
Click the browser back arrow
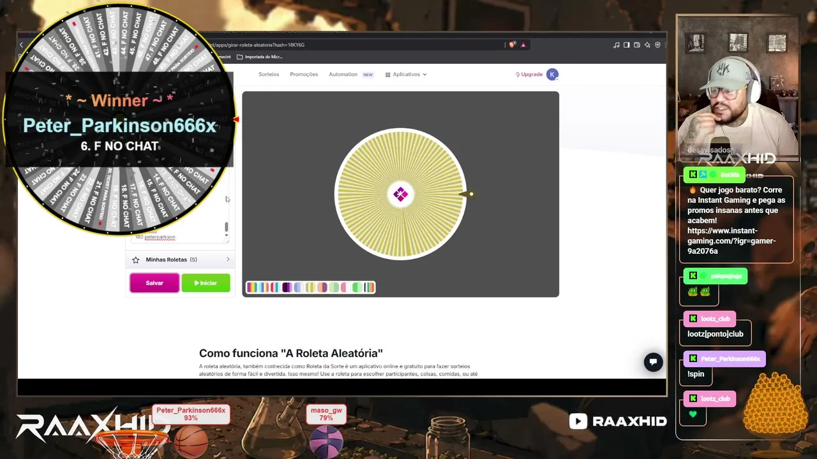coord(21,45)
